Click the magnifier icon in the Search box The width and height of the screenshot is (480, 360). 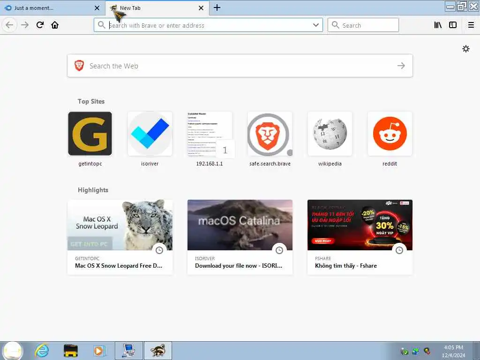tap(336, 25)
